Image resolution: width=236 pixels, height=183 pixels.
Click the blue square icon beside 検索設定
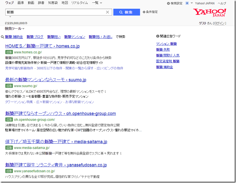[x=187, y=3]
